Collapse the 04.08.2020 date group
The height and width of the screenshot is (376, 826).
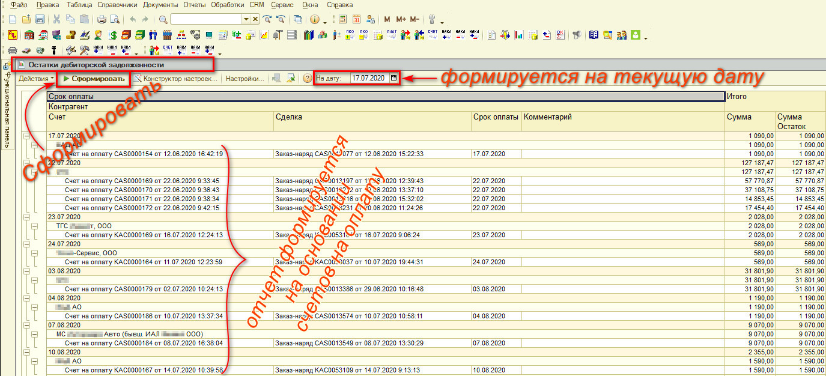[x=26, y=298]
